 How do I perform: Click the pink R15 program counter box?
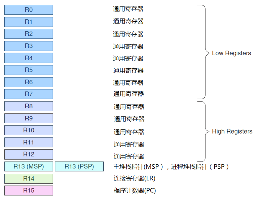(28, 191)
